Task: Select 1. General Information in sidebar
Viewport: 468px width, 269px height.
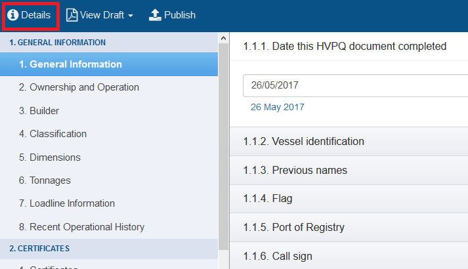Action: 109,64
